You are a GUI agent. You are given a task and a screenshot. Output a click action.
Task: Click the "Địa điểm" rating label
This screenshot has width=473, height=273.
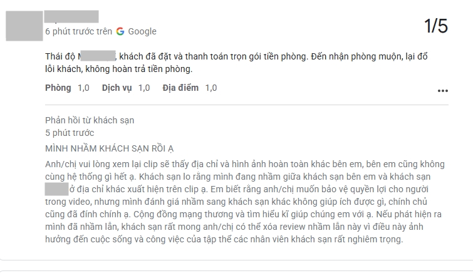[180, 88]
